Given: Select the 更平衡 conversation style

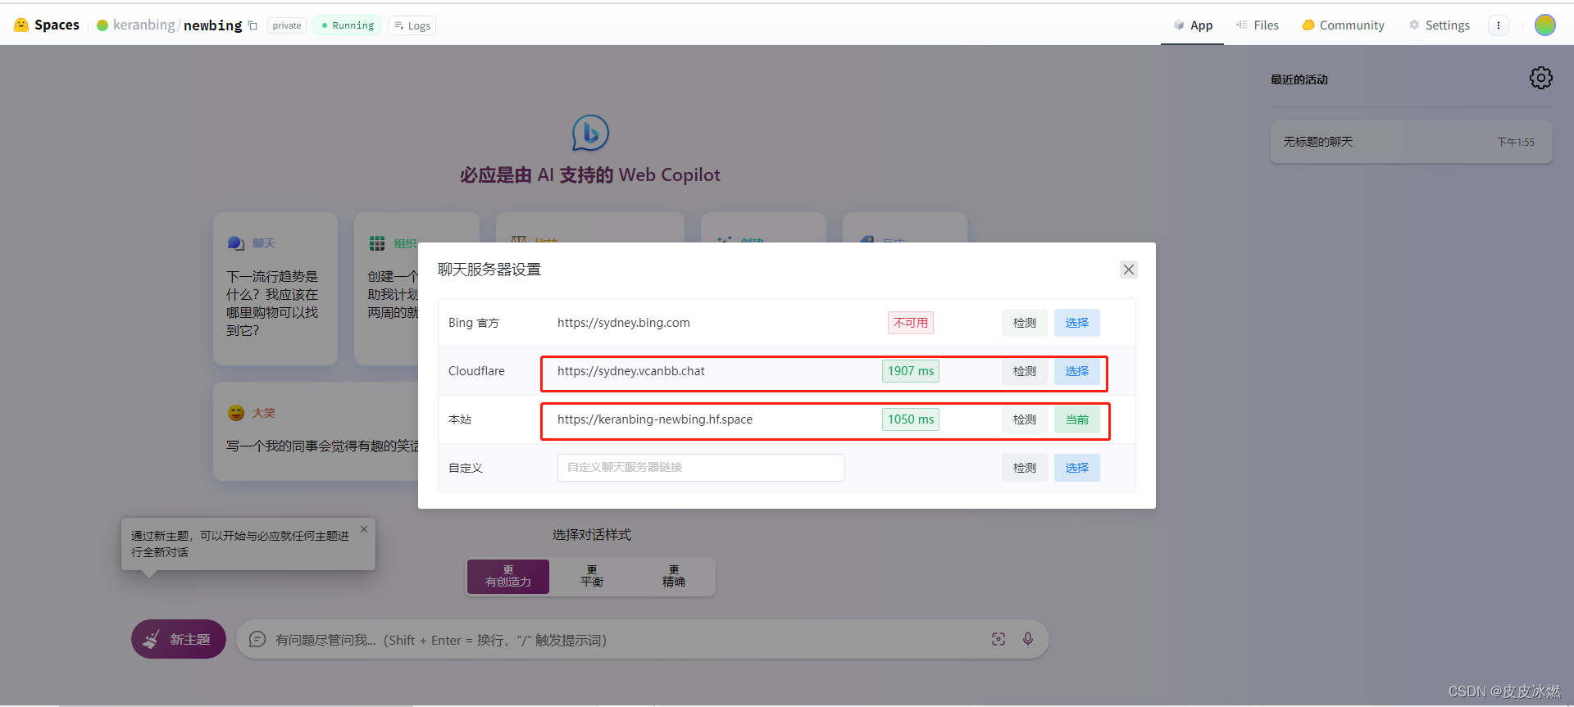Looking at the screenshot, I should 592,576.
